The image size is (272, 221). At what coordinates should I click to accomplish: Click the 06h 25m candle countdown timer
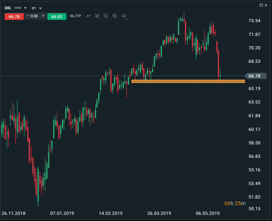tap(235, 203)
